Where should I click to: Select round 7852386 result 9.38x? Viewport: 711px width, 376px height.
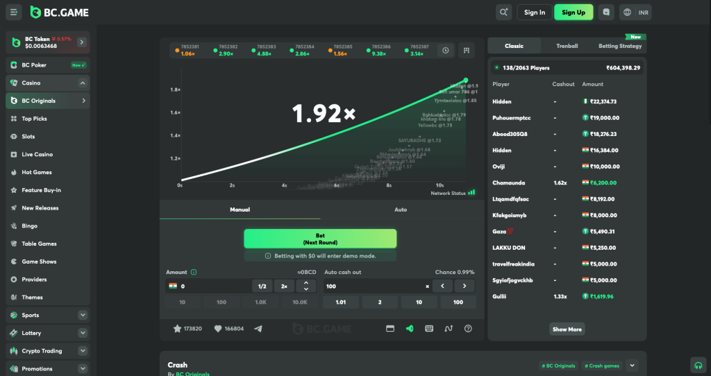[378, 50]
